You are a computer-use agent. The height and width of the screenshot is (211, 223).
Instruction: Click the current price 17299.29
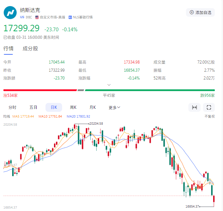(21, 28)
